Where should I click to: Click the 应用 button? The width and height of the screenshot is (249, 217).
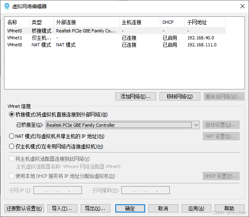(196, 208)
